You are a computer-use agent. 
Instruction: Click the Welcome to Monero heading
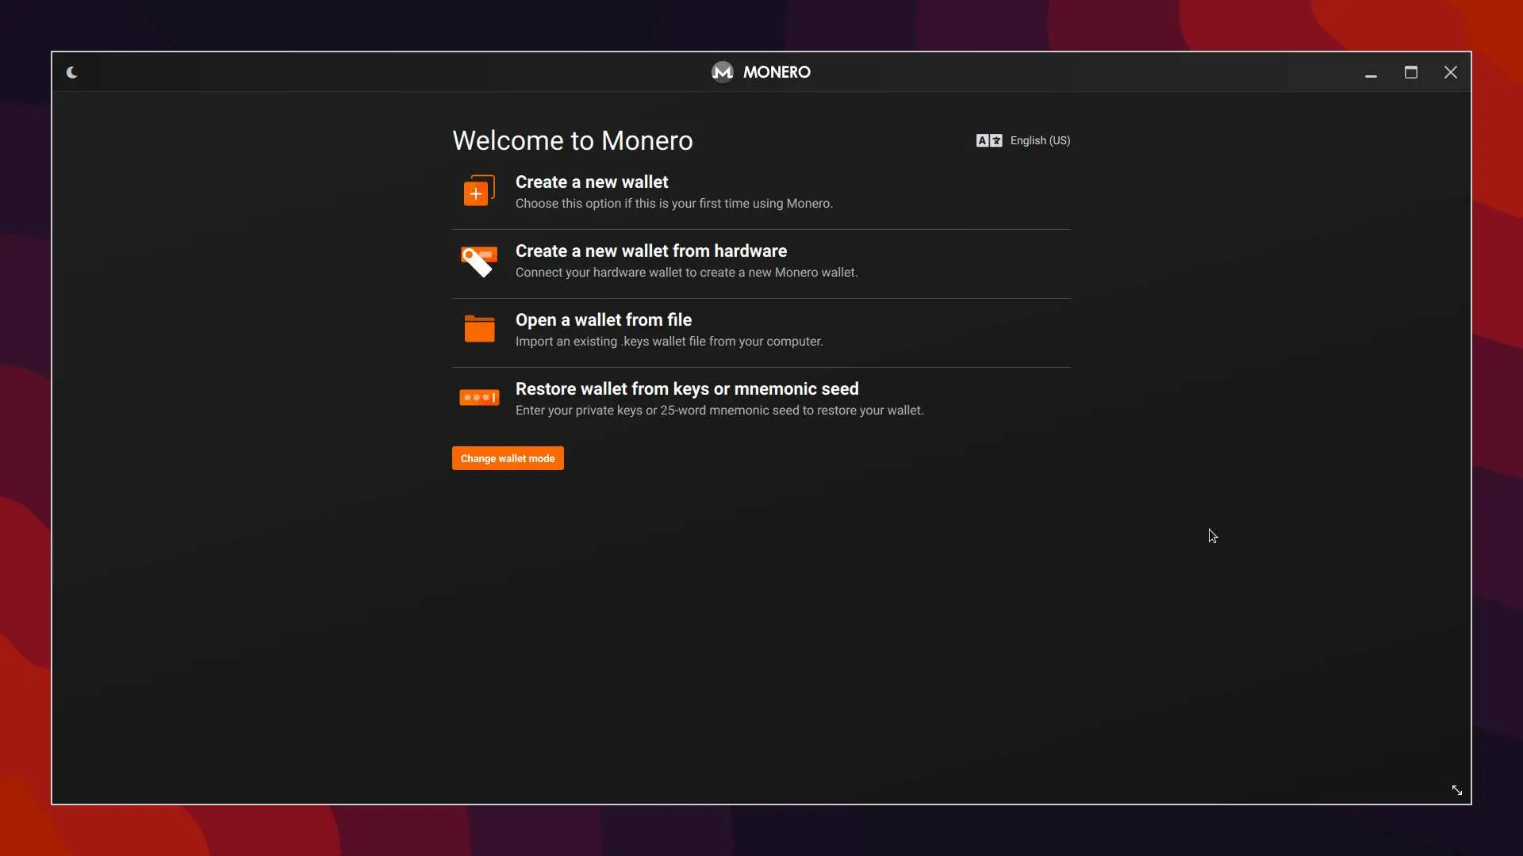(x=573, y=140)
